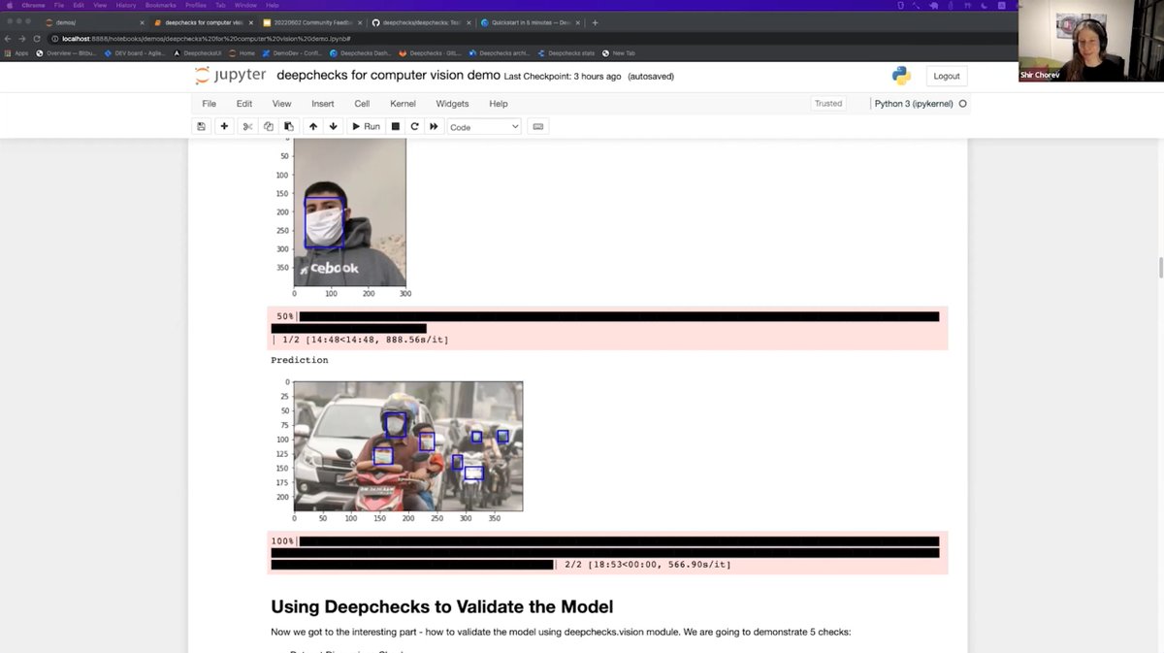Open the command palette keyboard icon
Viewport: 1164px width, 653px height.
[x=538, y=126]
